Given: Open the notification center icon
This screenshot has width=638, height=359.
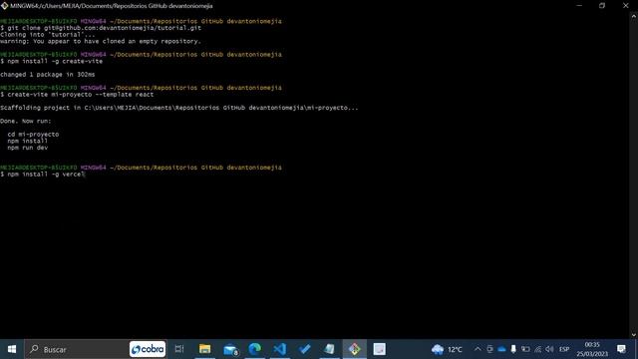Looking at the screenshot, I should click(621, 349).
